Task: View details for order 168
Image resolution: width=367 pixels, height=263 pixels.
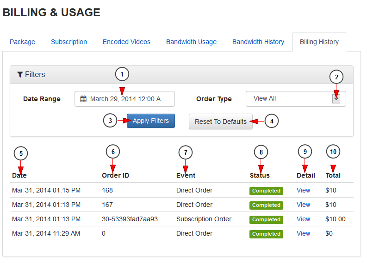Action: [304, 190]
